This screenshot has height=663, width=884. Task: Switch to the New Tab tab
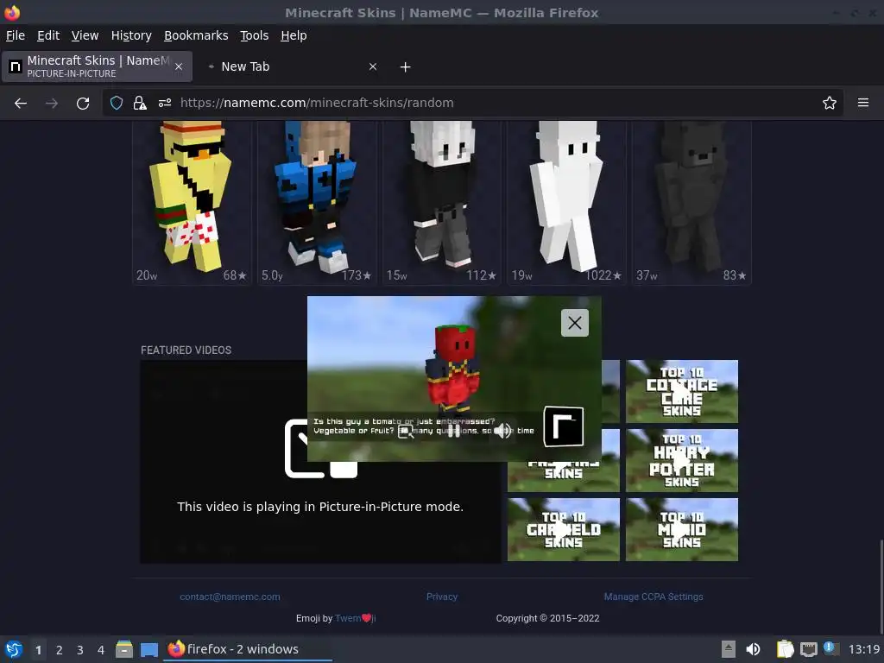click(292, 66)
